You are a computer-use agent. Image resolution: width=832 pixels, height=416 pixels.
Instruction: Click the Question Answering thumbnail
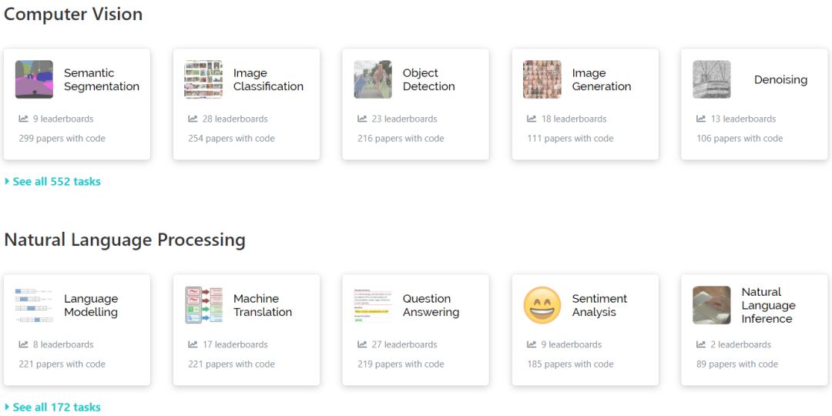pos(373,305)
